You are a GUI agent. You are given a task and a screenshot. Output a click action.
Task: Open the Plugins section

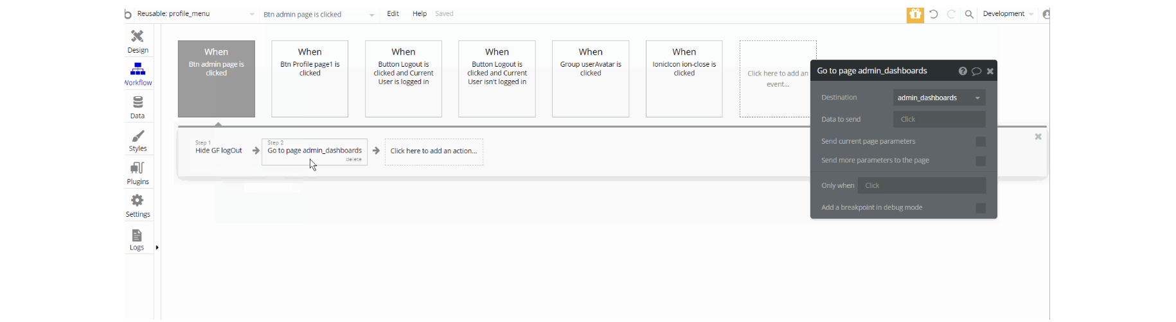[138, 173]
